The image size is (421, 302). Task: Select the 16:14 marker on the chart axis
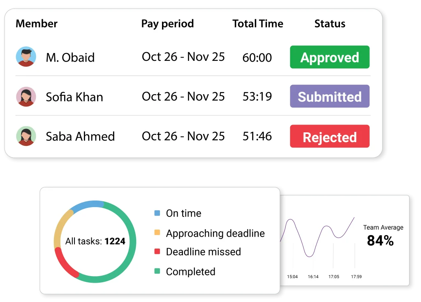pos(313,277)
